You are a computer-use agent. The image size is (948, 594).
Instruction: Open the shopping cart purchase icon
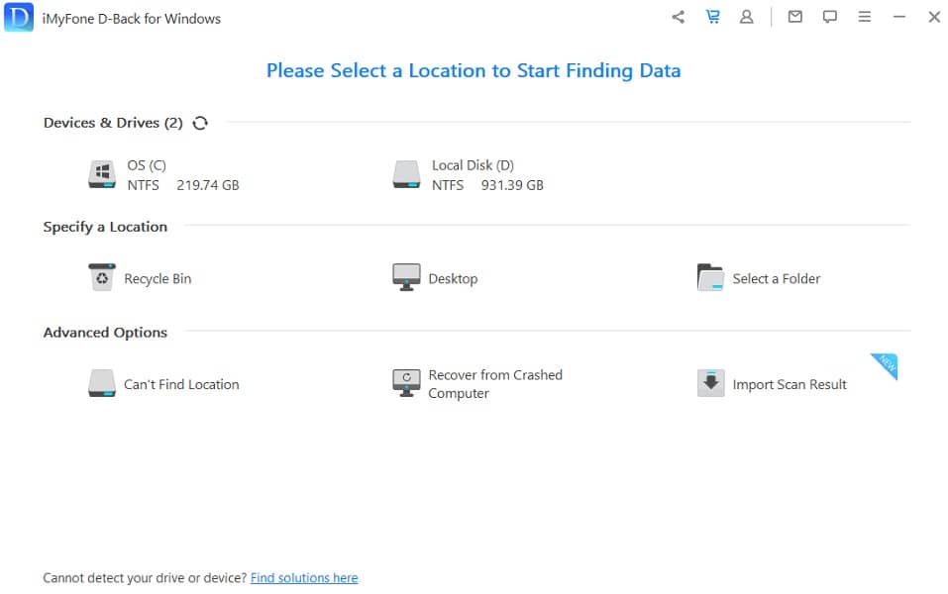713,17
